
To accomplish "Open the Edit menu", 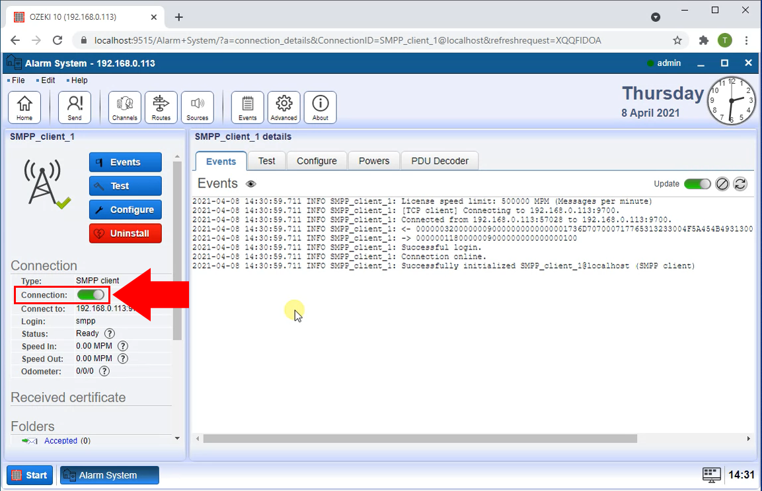I will point(48,80).
